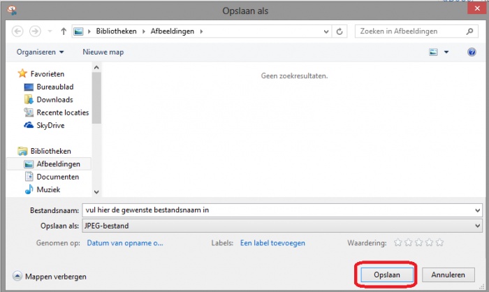Screen dimensions: 489x292
Task: Click the Opslaan button
Action: pyautogui.click(x=387, y=275)
